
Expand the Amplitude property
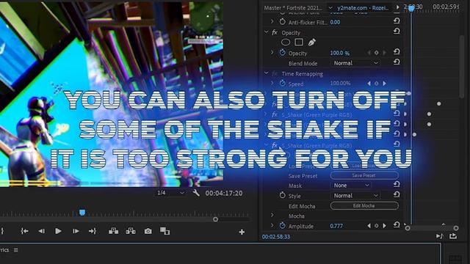click(272, 225)
